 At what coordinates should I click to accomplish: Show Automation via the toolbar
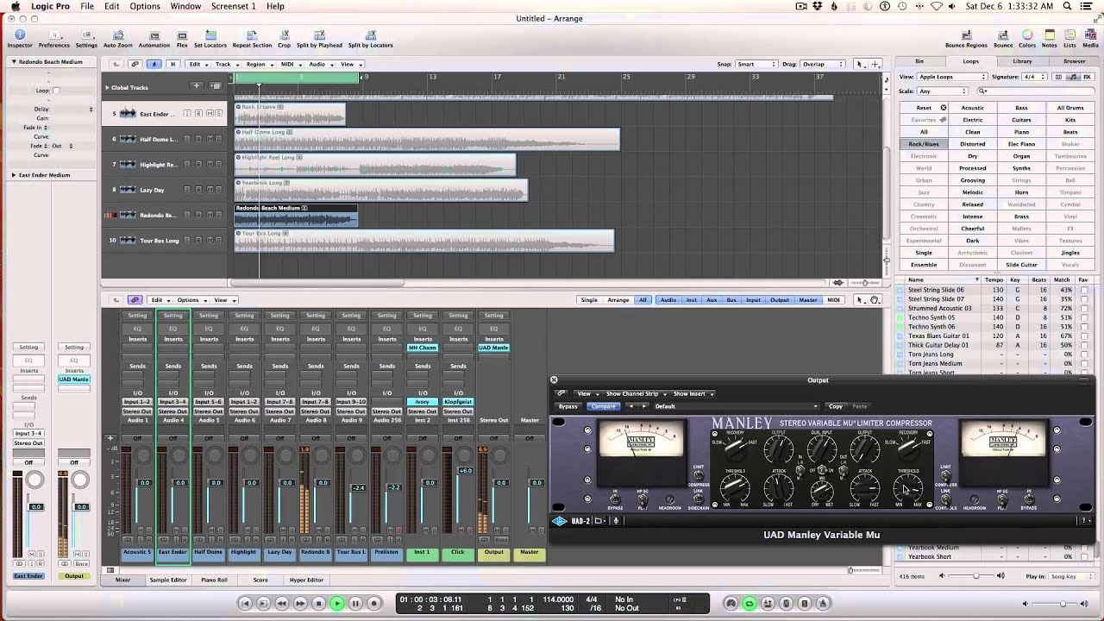click(x=154, y=39)
